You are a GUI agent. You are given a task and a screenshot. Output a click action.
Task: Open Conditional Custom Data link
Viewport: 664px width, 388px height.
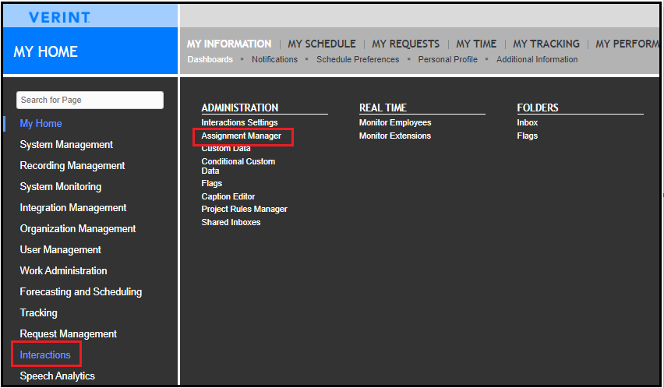tap(238, 166)
